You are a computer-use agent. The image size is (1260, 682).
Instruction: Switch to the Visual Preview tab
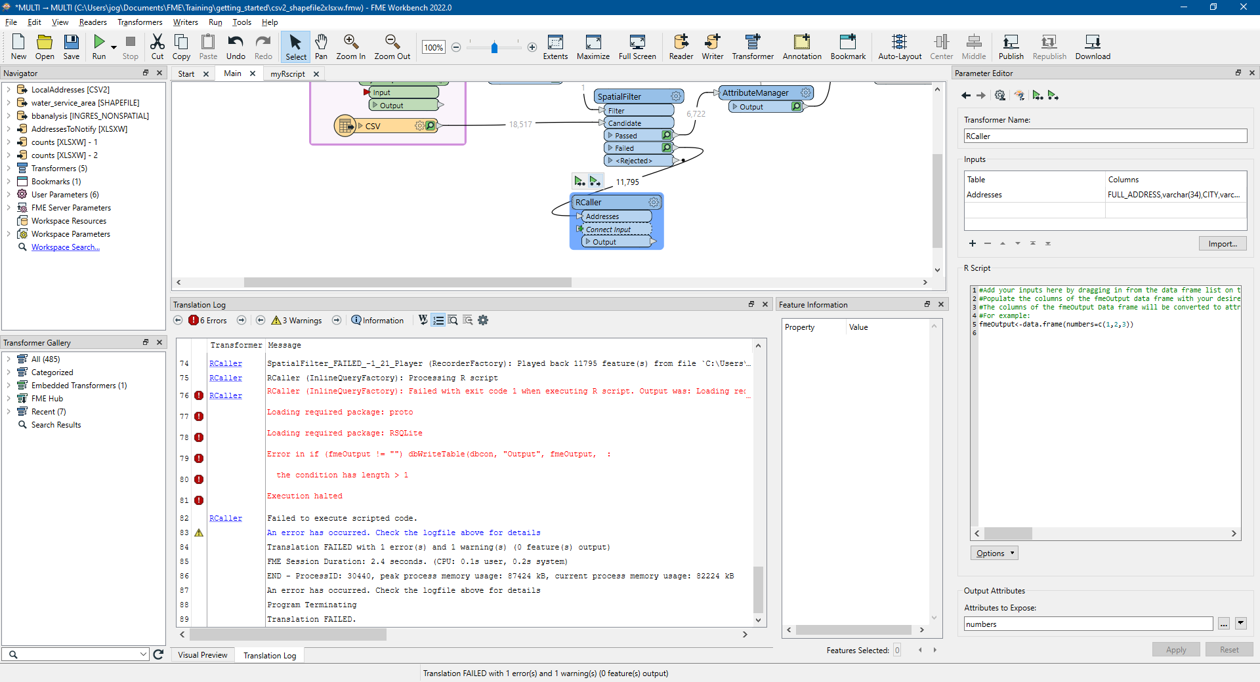tap(202, 654)
